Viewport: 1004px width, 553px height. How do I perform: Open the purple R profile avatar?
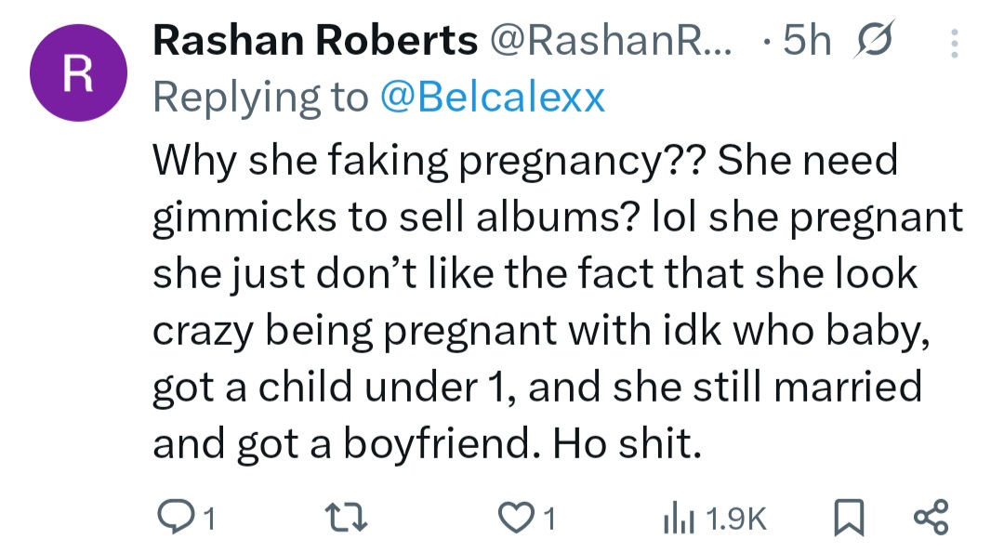(76, 72)
